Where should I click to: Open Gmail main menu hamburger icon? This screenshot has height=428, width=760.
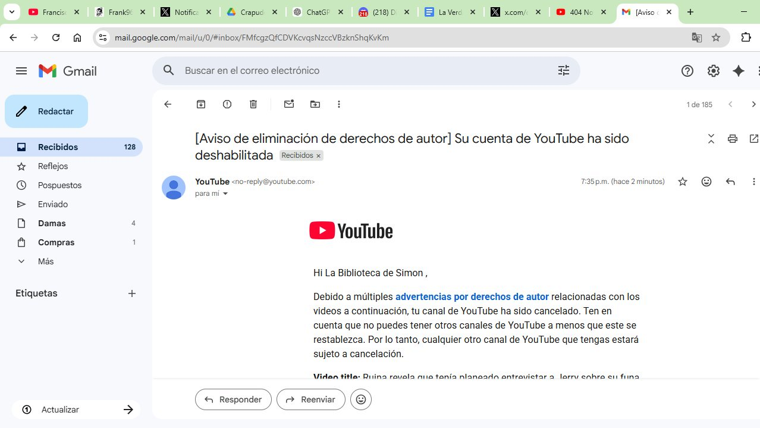coord(21,71)
